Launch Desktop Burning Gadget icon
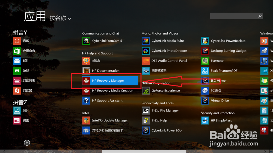Viewport: 273px width, 153px height. pos(205,51)
